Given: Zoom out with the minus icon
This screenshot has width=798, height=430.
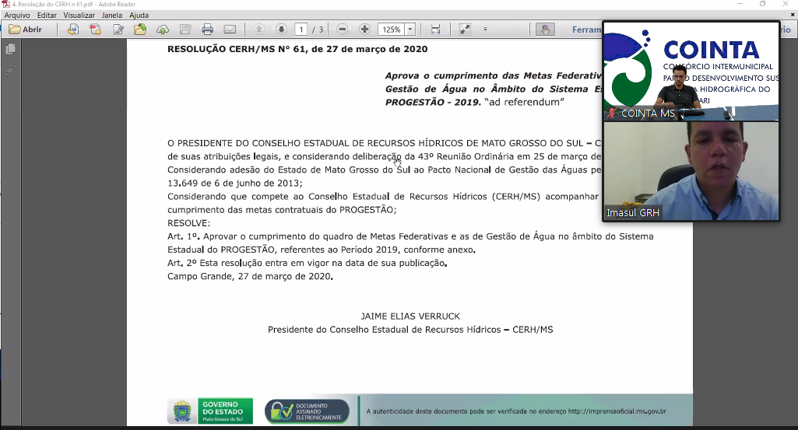Looking at the screenshot, I should point(342,30).
